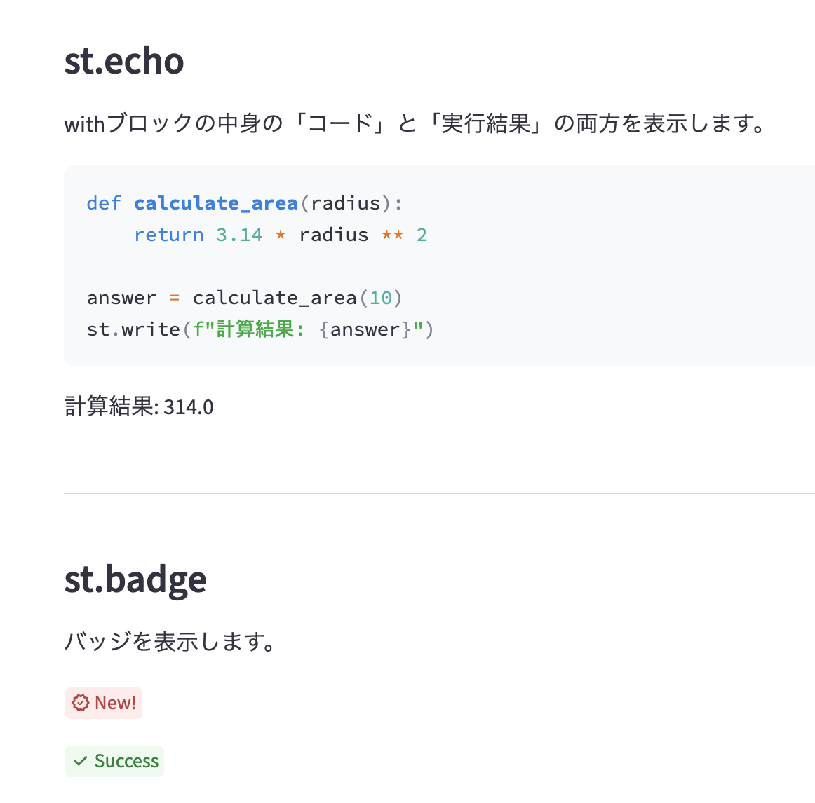Click the st.badge heading
Screen dimensions: 815x803
[x=135, y=579]
